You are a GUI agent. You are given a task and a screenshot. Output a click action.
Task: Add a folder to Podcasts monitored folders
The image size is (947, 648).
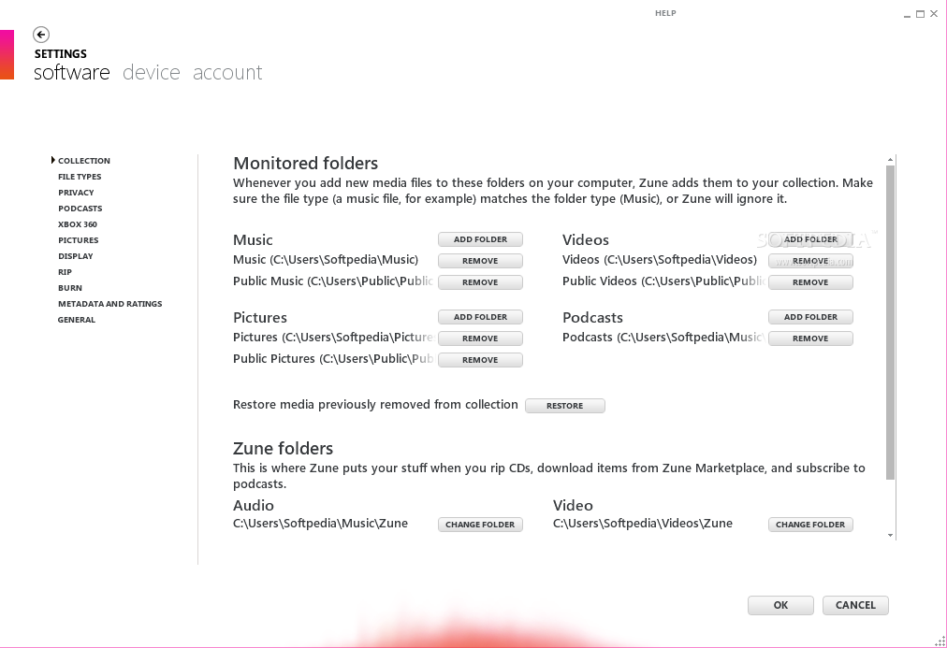coord(810,317)
